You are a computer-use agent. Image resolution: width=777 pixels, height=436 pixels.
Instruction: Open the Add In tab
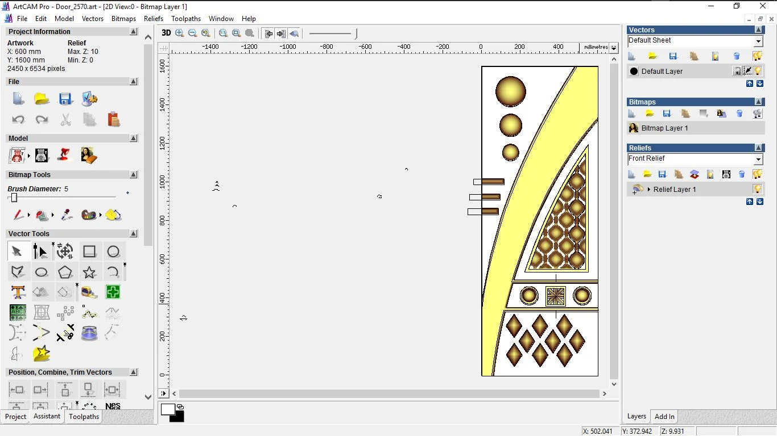click(664, 416)
